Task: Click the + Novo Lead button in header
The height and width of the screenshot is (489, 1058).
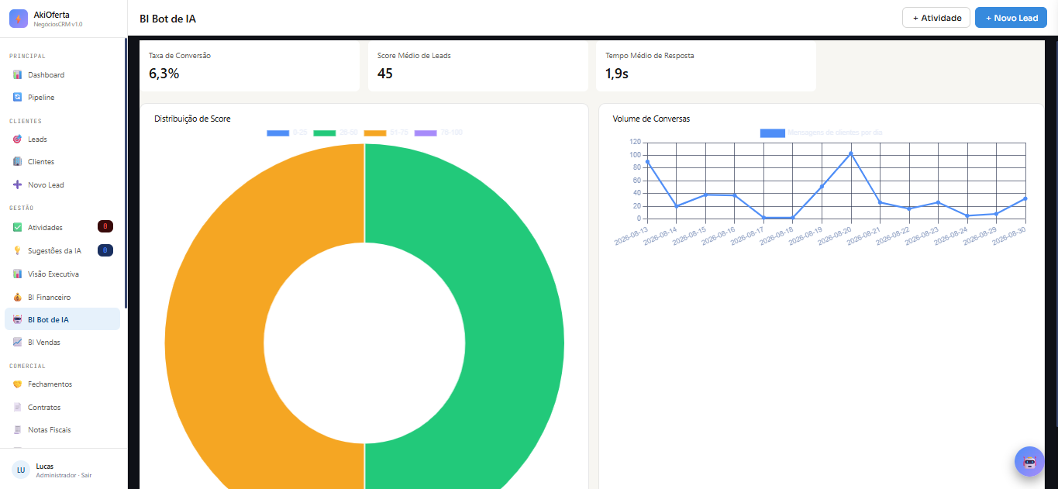Action: (x=1011, y=18)
